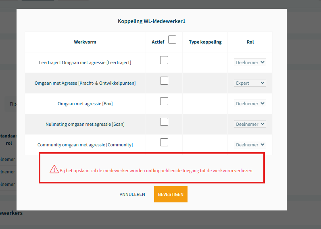Open the Rol dropdown for the Leertraject row
The image size is (321, 229).
(x=250, y=62)
